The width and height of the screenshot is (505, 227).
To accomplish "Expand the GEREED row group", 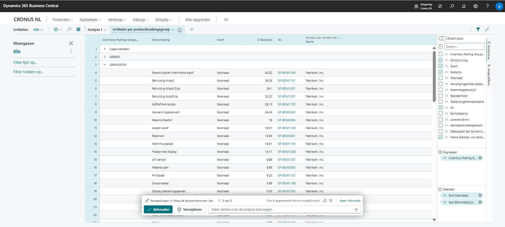I will 105,57.
